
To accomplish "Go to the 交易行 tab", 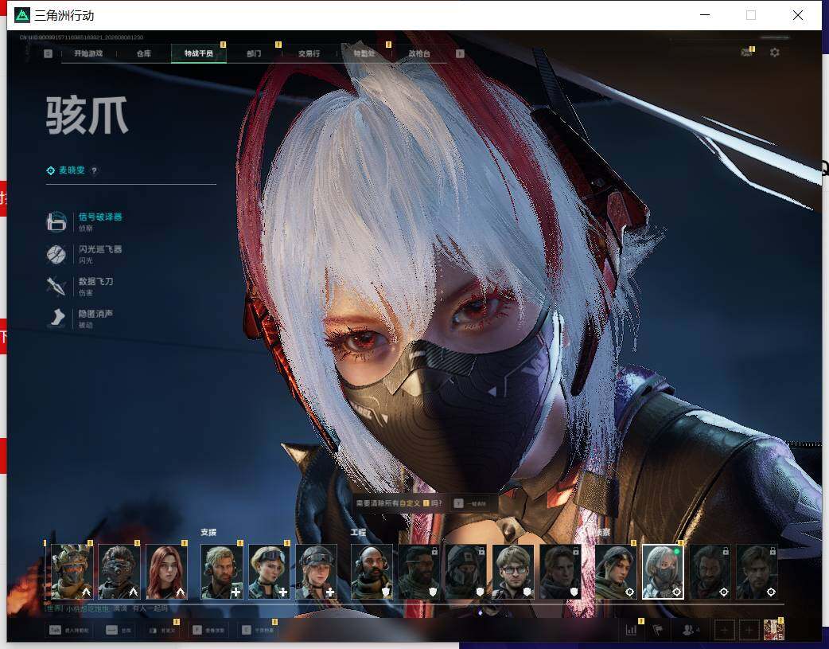I will click(x=309, y=53).
